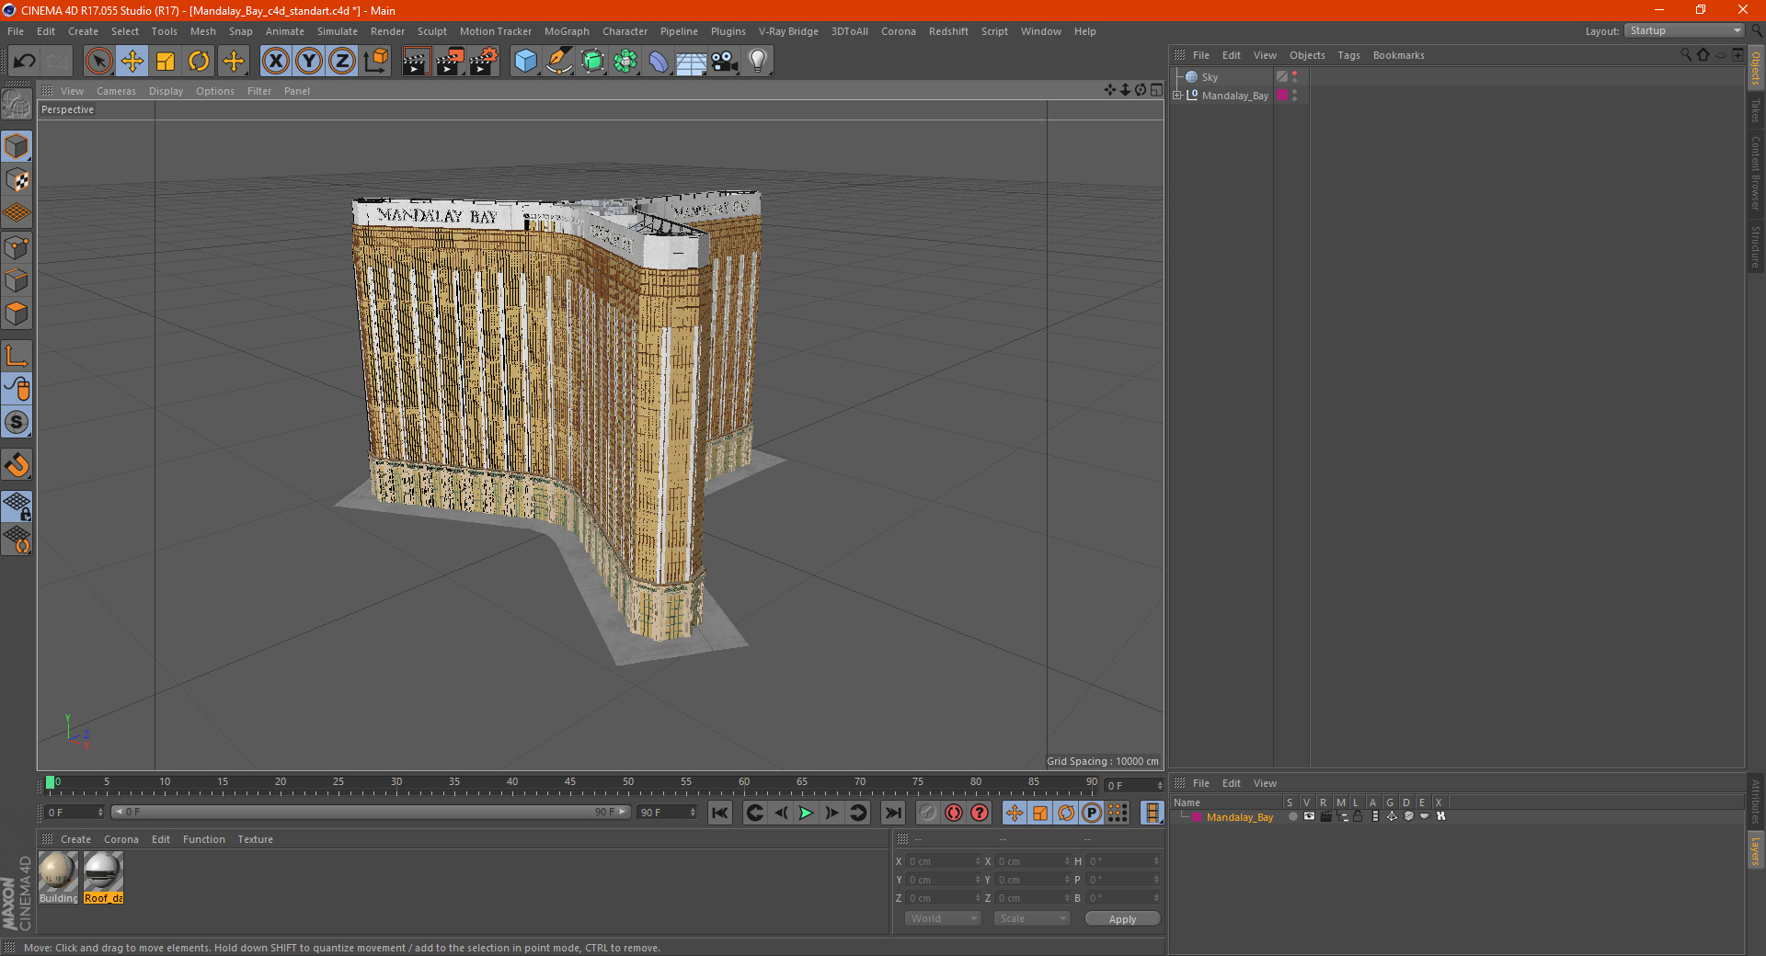Add a camera object
The height and width of the screenshot is (956, 1766).
(725, 62)
